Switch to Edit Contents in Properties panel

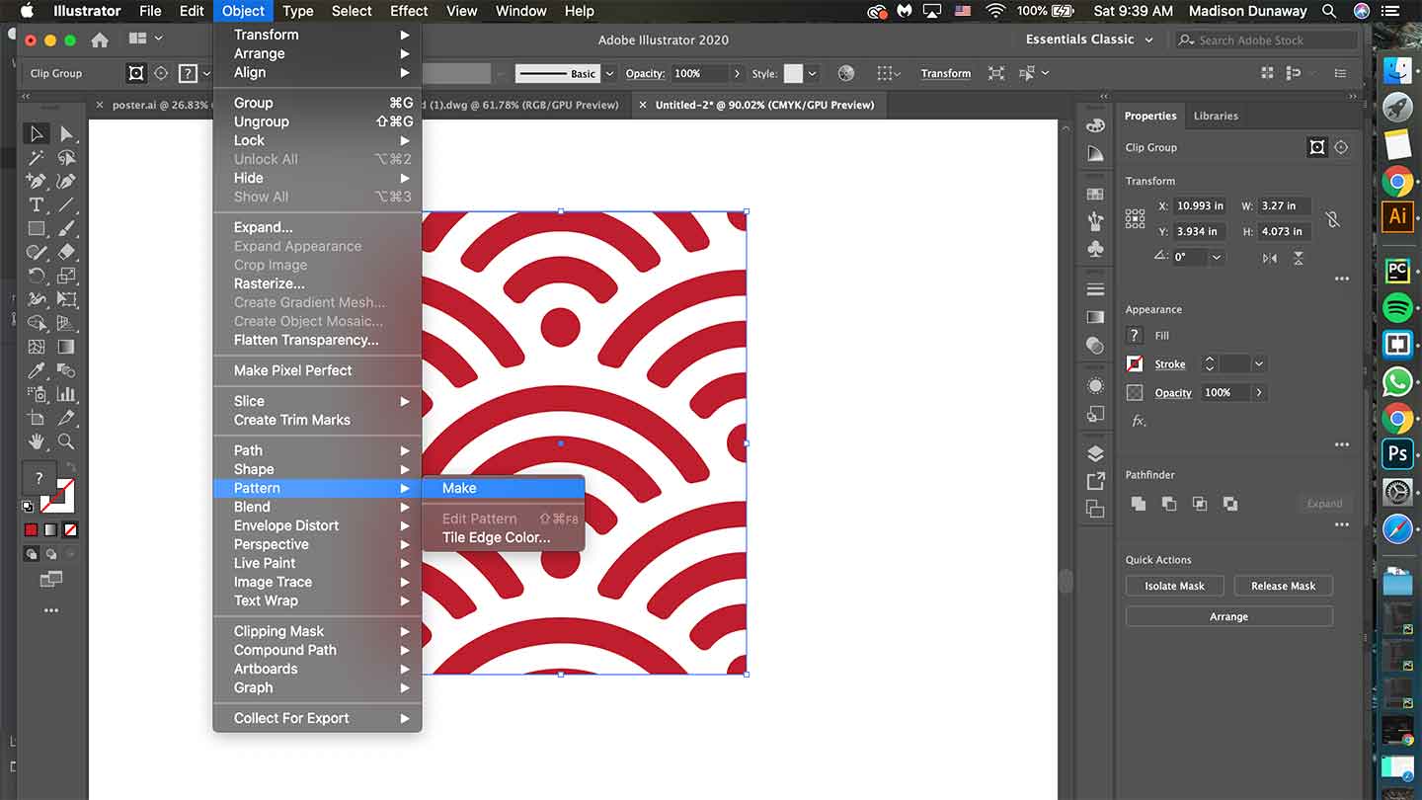coord(1341,147)
